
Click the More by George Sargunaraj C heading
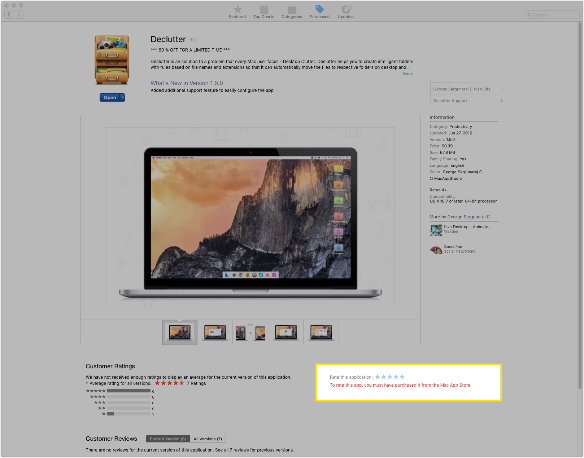click(x=459, y=217)
